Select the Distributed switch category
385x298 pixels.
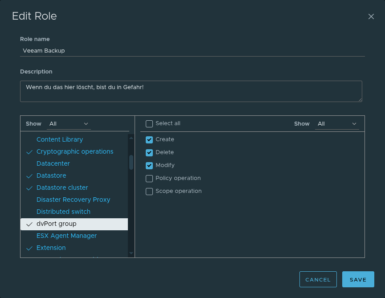pyautogui.click(x=63, y=212)
